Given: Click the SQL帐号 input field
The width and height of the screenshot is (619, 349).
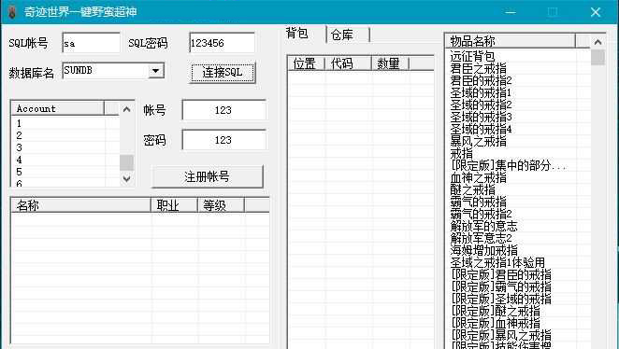Looking at the screenshot, I should (x=92, y=43).
